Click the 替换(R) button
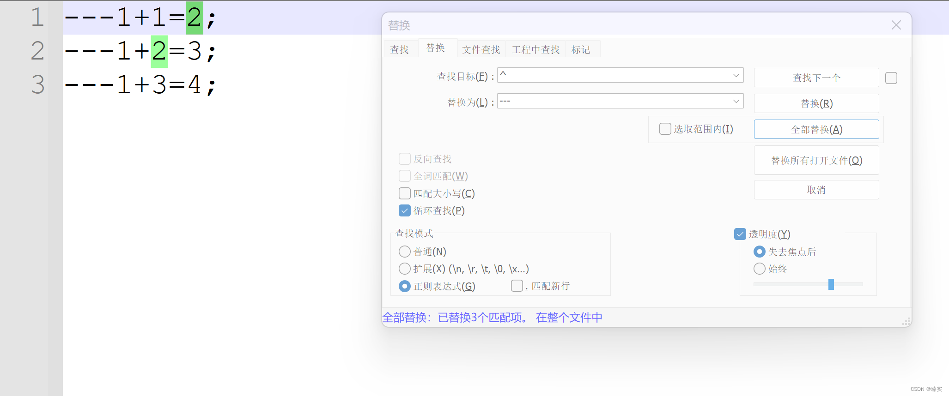 click(816, 103)
